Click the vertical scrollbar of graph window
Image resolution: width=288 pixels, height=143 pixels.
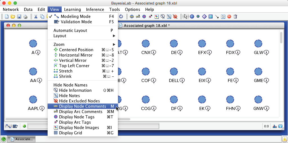point(281,37)
